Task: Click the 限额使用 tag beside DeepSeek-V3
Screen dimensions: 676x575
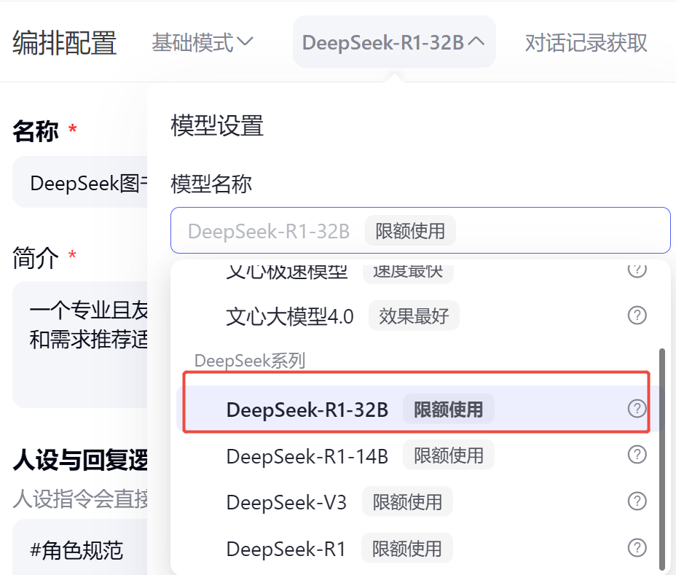Action: (407, 501)
